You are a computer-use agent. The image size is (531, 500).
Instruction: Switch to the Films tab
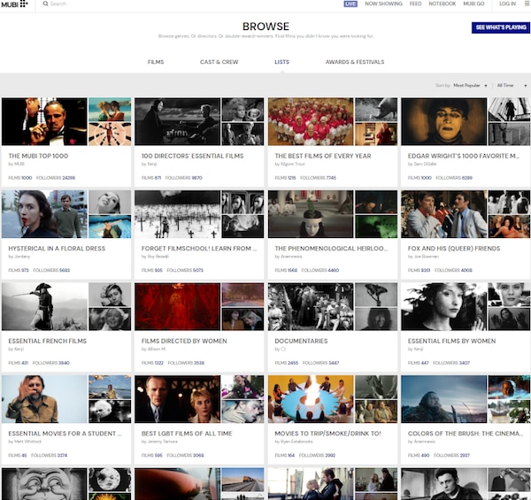[x=156, y=62]
